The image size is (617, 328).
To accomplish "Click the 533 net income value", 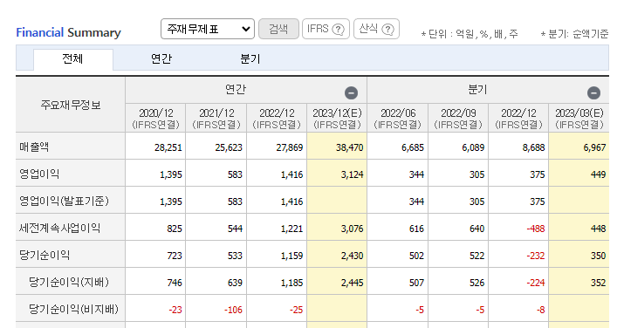I will [x=235, y=256].
